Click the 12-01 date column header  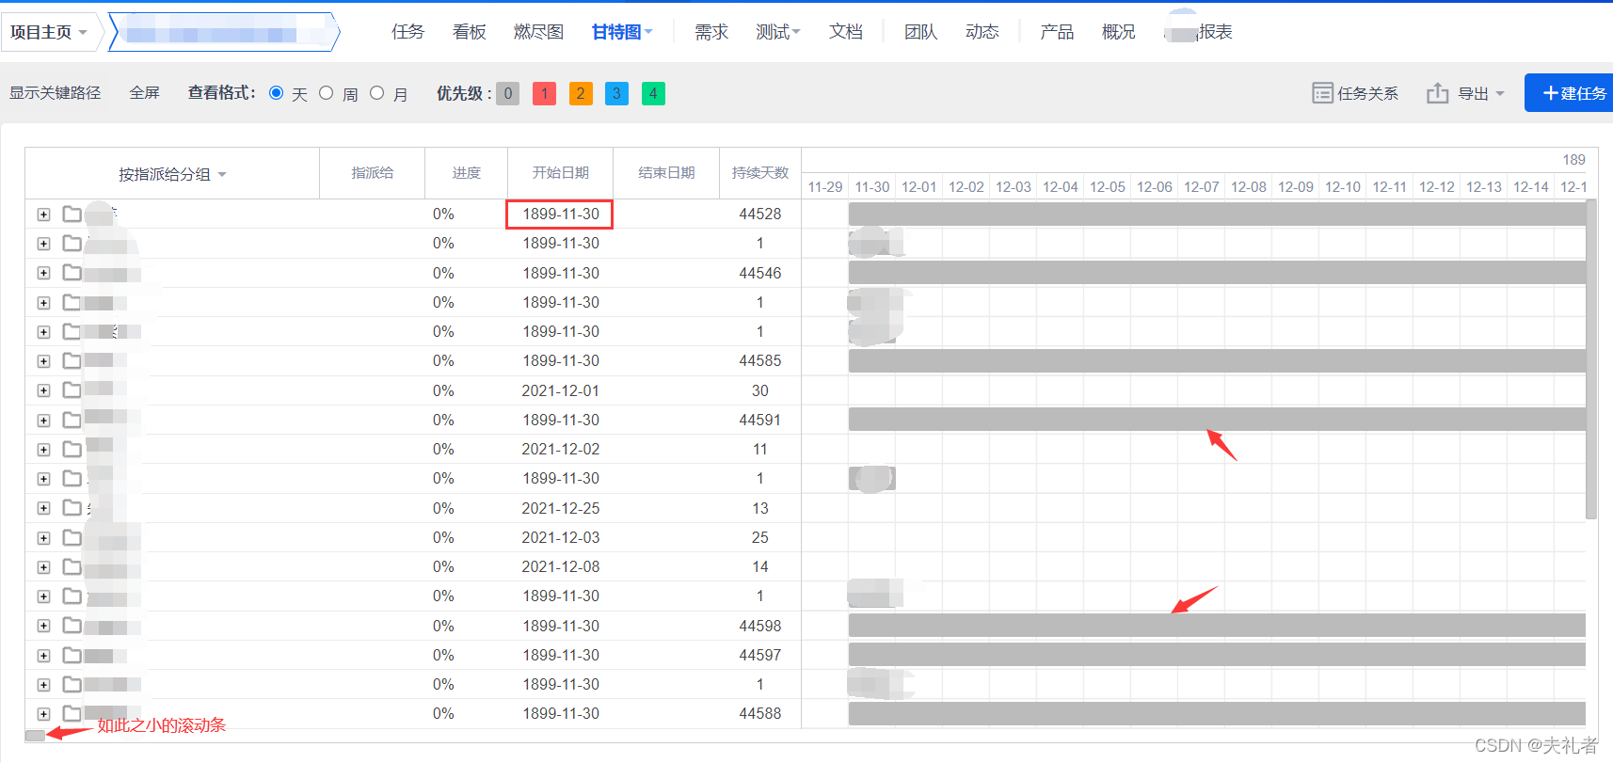919,187
